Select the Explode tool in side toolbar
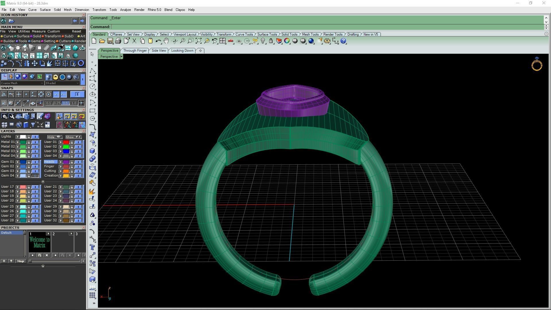Screen dimensions: 551x310 tap(92, 191)
